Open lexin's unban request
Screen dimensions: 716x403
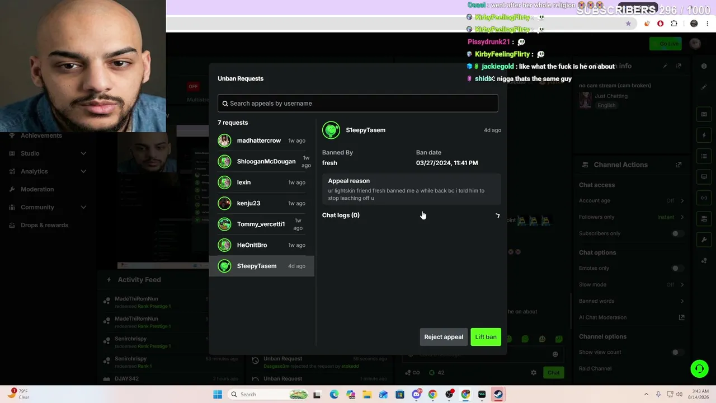262,182
